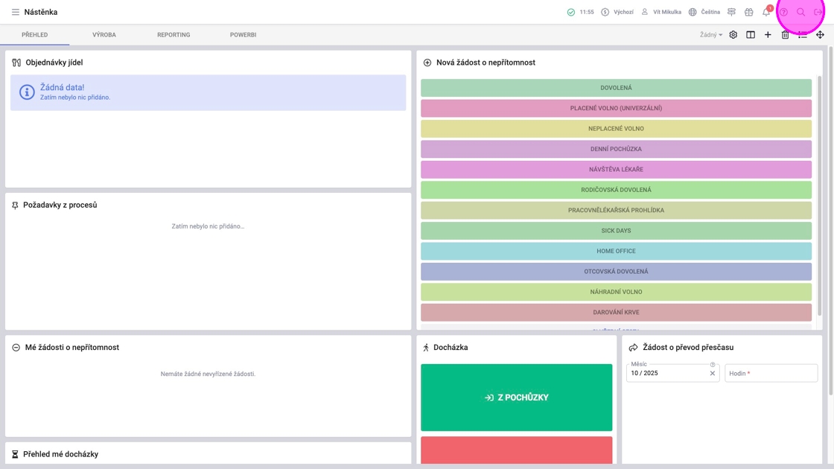The image size is (834, 469).
Task: Click the minus-circle icon by Mé žádosti
Action: pyautogui.click(x=16, y=347)
